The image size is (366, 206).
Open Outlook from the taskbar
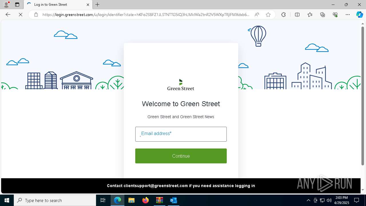click(173, 200)
